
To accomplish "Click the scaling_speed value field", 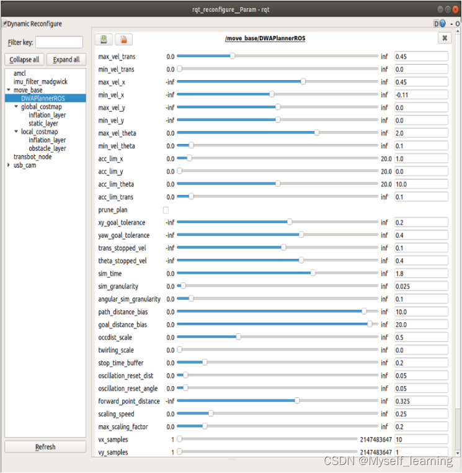I will point(421,414).
